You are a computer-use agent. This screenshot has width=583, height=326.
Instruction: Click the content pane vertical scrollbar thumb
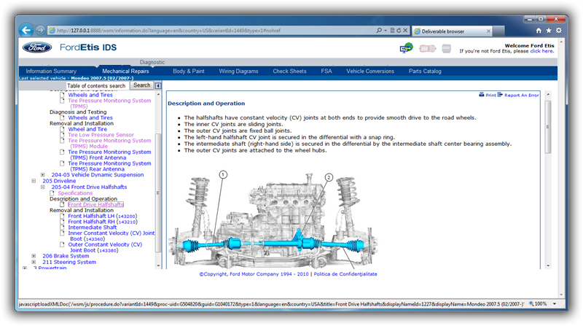click(548, 126)
